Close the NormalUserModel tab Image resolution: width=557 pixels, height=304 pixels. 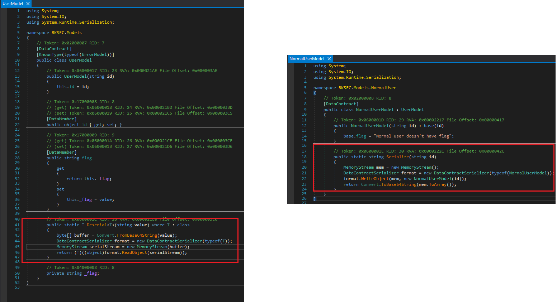[329, 59]
